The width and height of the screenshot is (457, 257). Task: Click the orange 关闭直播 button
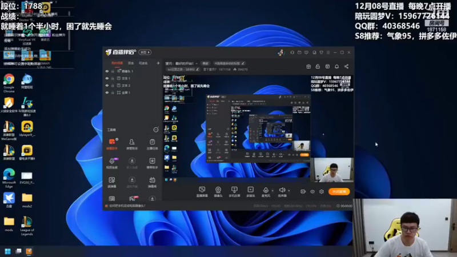point(339,191)
